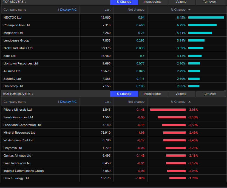The height and width of the screenshot is (188, 227).
Task: Click Mineral Resources last price 76.910
Action: (x=106, y=133)
